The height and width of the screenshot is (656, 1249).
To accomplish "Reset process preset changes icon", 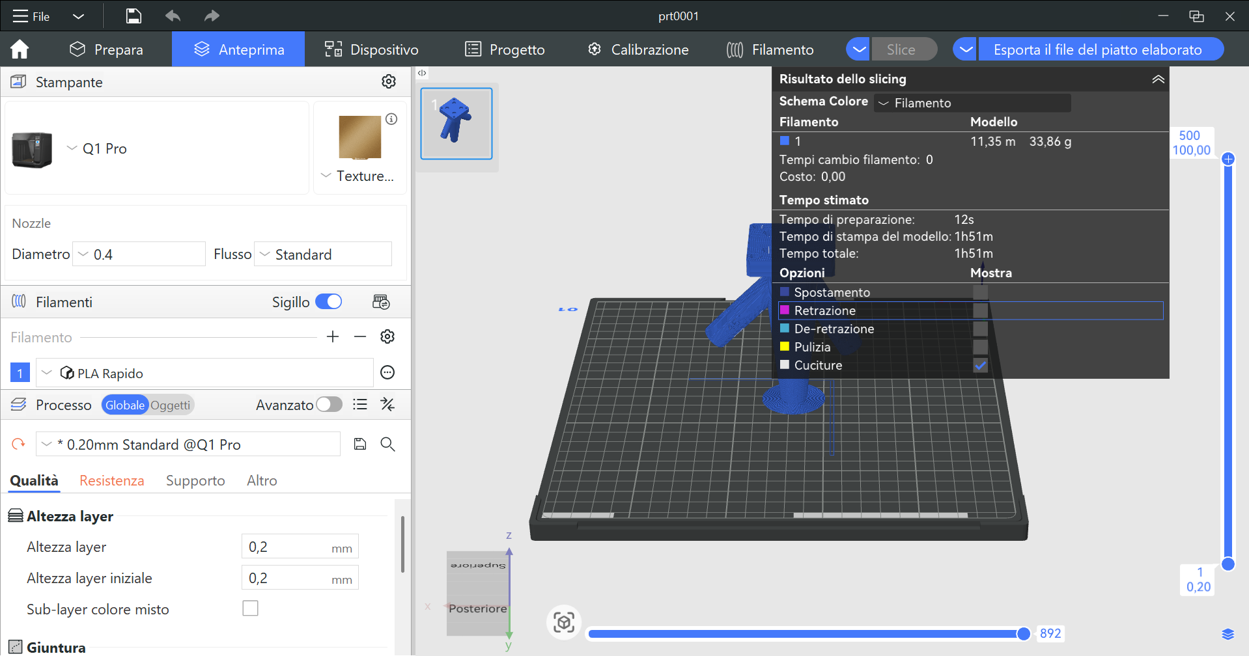I will tap(18, 444).
